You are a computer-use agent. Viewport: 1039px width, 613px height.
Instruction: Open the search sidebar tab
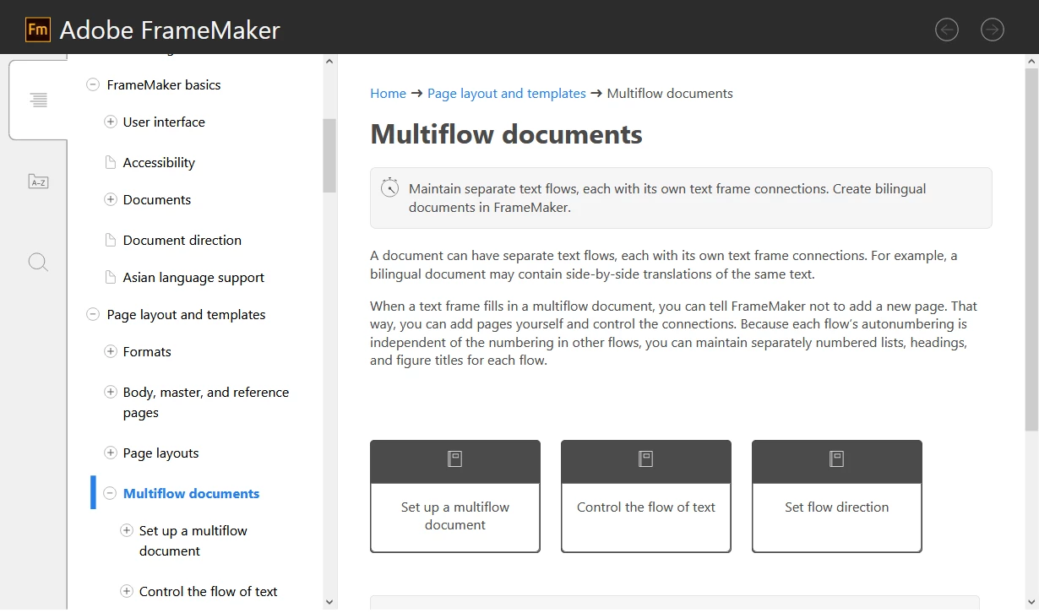(38, 262)
